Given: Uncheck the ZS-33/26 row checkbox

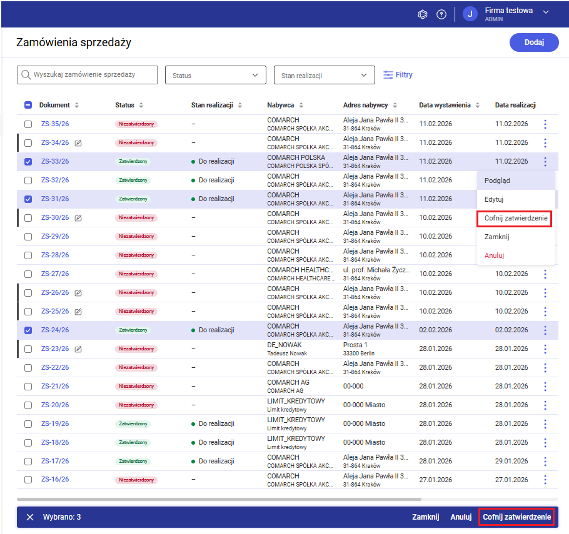Looking at the screenshot, I should (28, 162).
